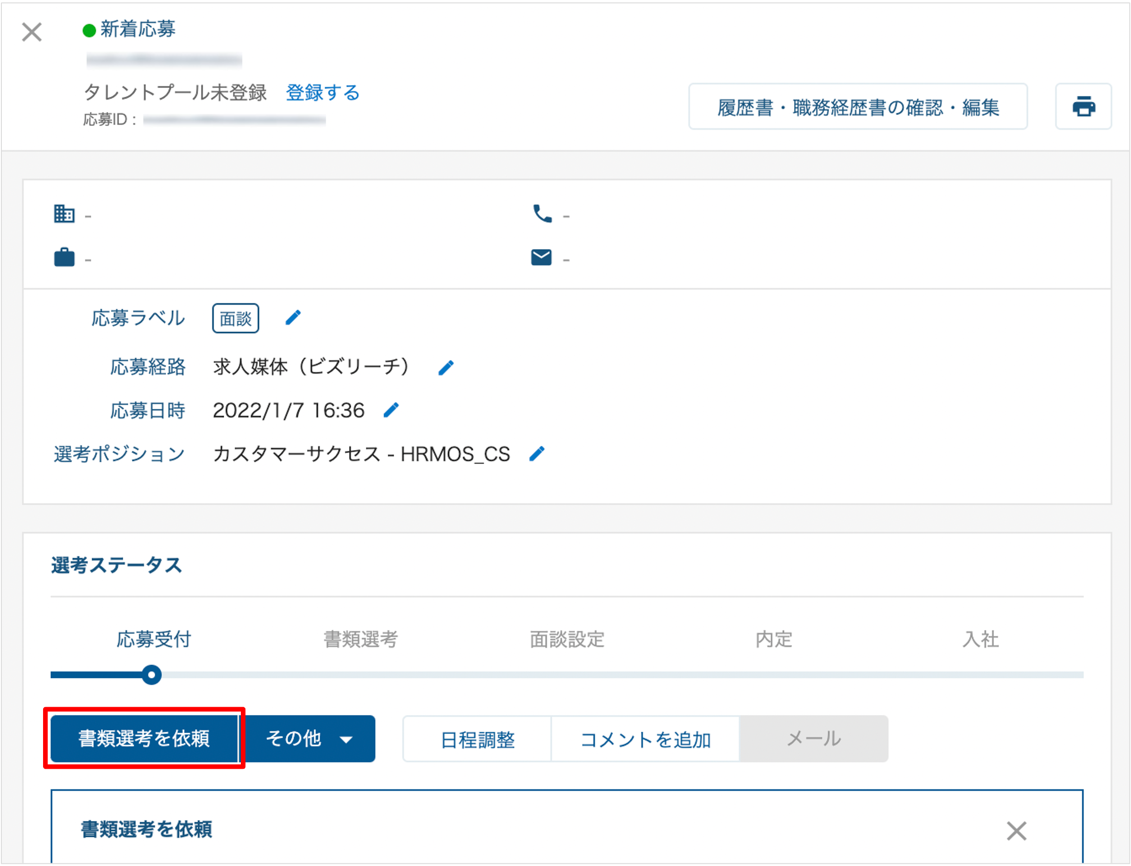Viewport: 1131px width, 866px height.
Task: Close the 書類選考を依頼 form panel
Action: click(x=1017, y=831)
